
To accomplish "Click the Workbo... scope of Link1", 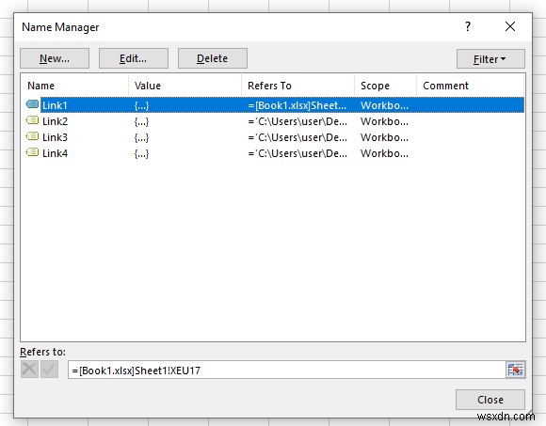I will pos(384,105).
